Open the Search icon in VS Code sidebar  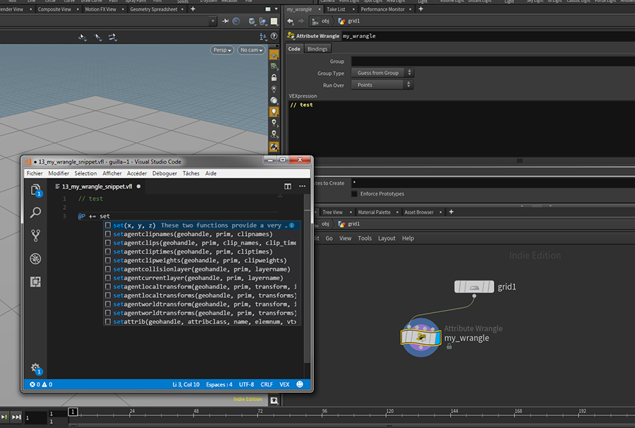click(x=36, y=213)
